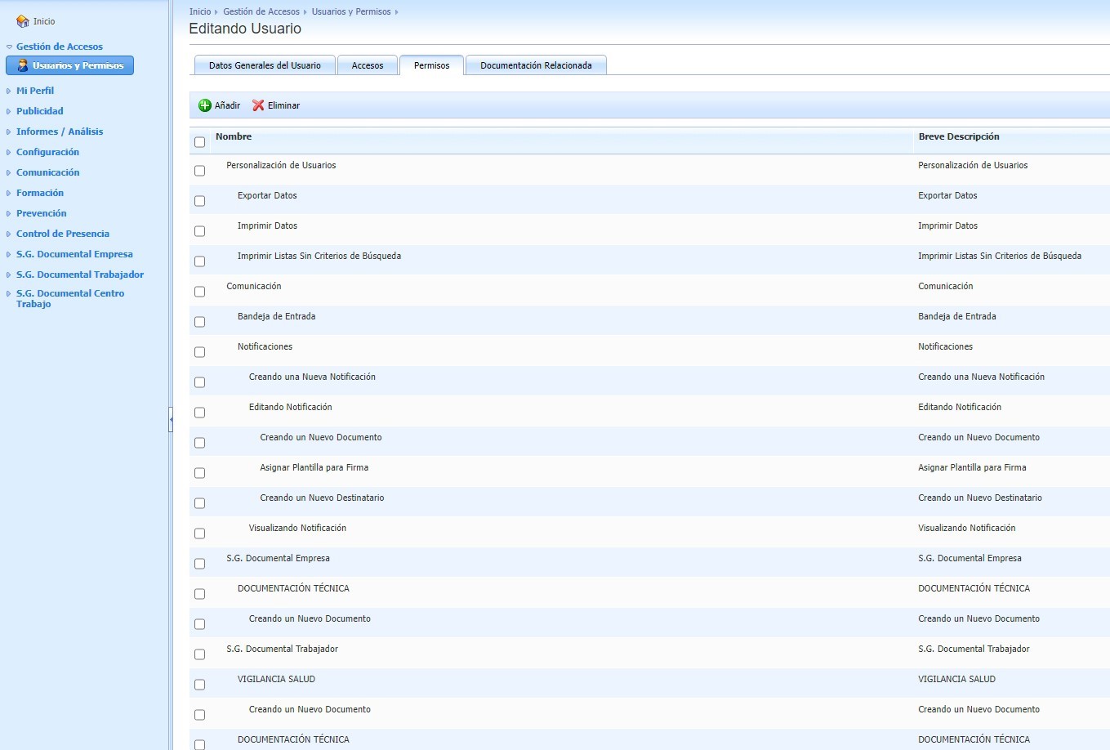Expand the Comunicación sidebar menu arrow
The height and width of the screenshot is (750, 1110).
pyautogui.click(x=9, y=173)
